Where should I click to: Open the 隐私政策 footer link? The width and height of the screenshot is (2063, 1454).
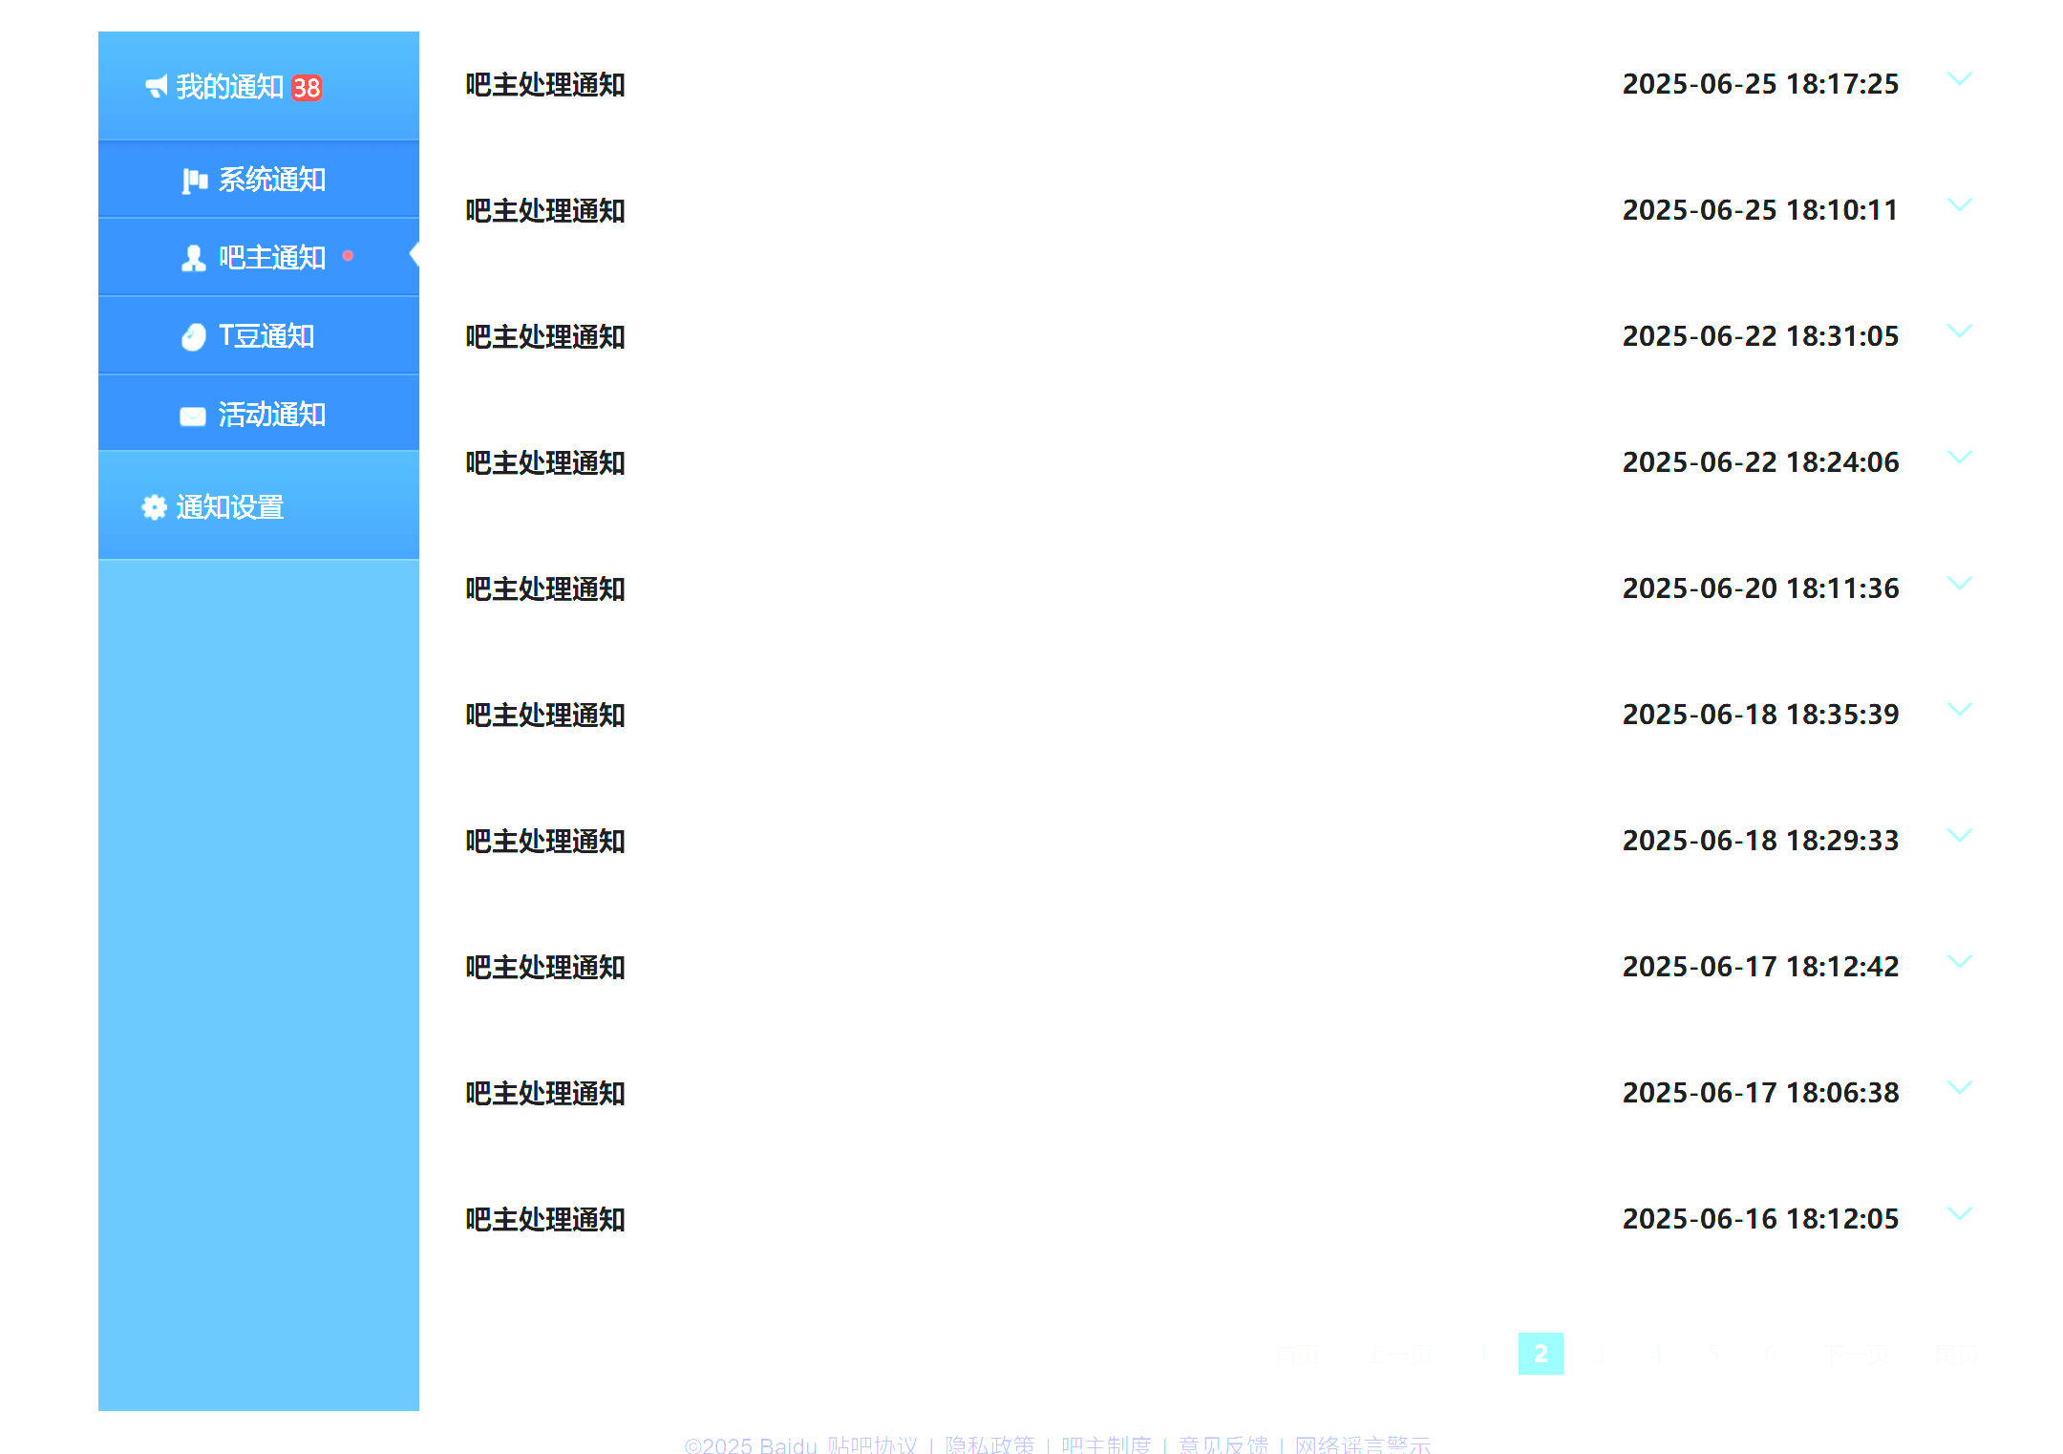(989, 1444)
